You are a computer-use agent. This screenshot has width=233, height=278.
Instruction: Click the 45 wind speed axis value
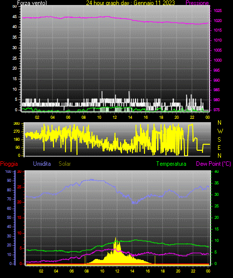pos(14,17)
